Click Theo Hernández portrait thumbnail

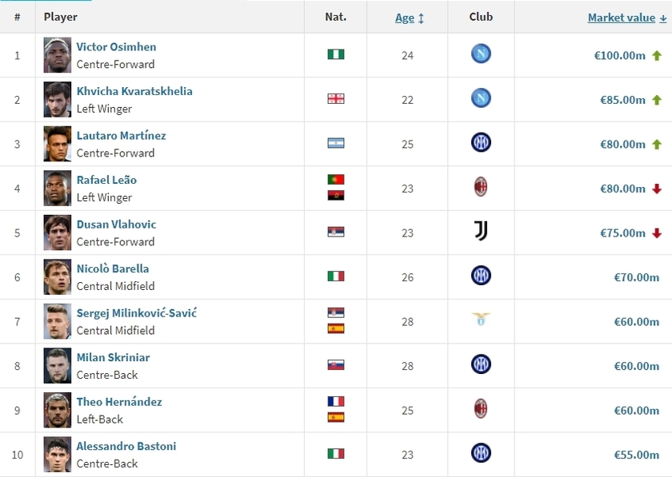(58, 410)
